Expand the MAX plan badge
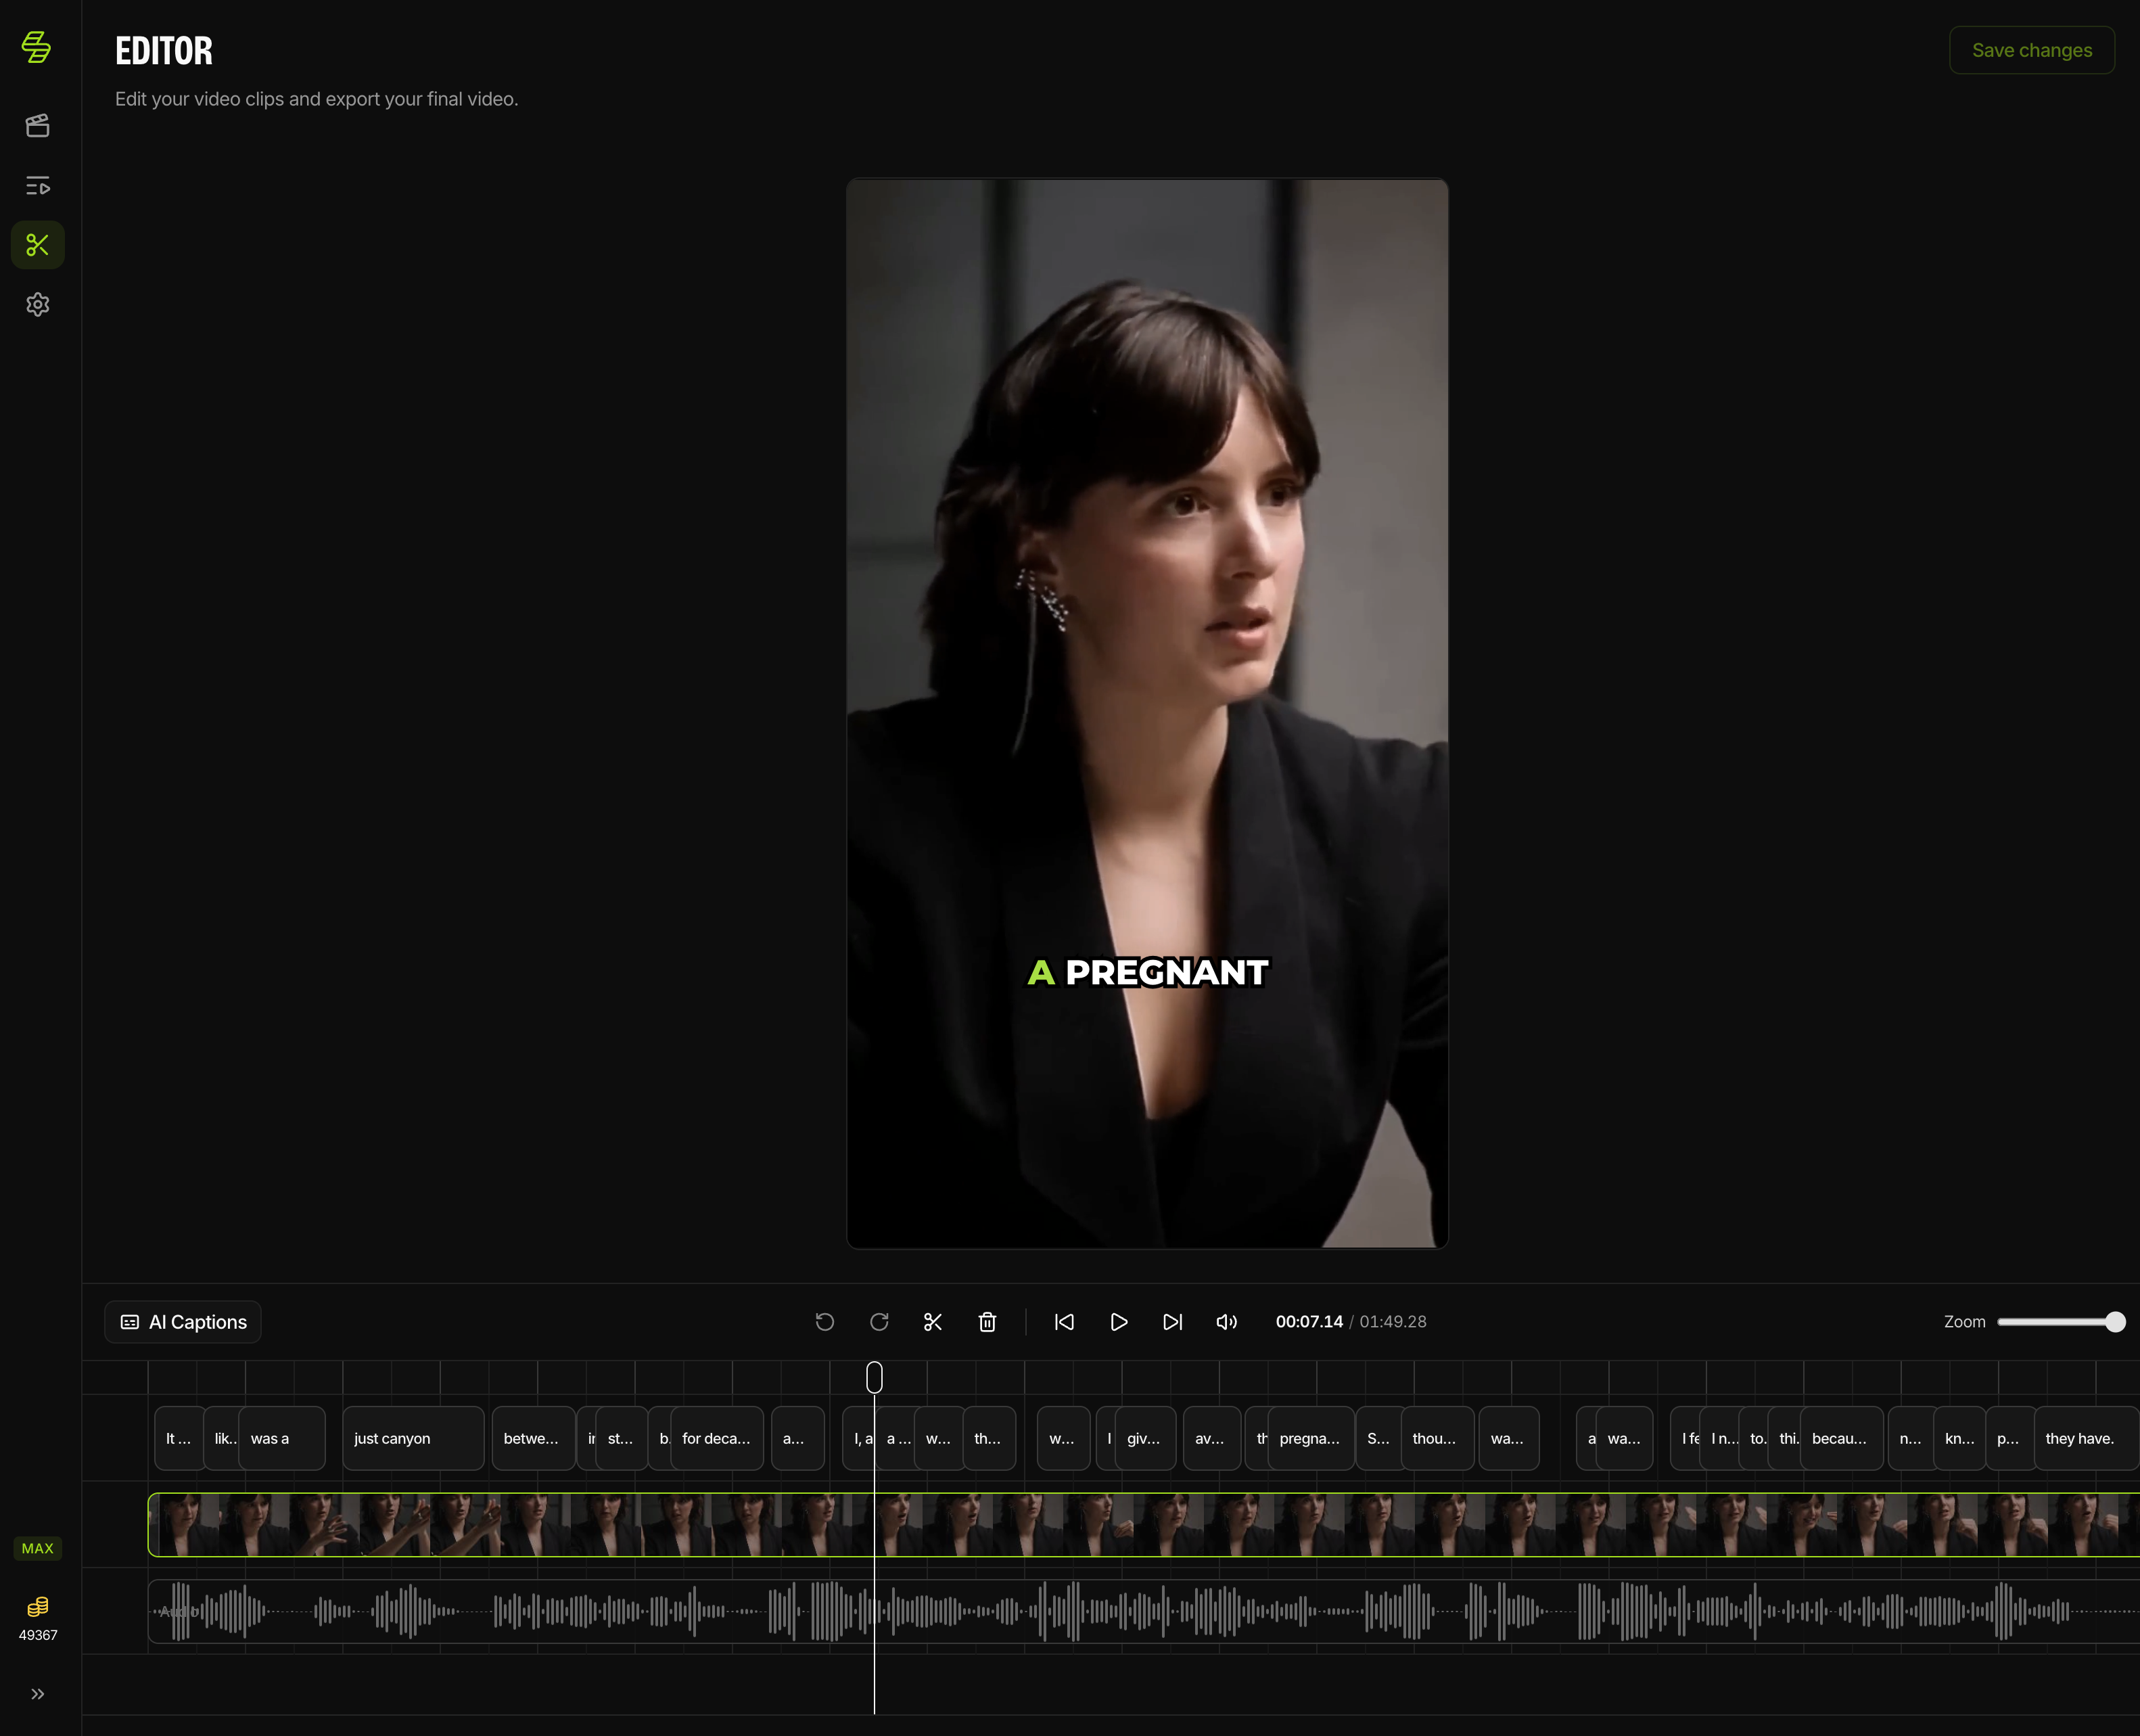This screenshot has width=2140, height=1736. 37,1548
